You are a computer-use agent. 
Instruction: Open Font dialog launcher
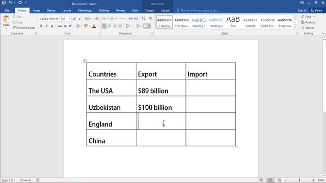pyautogui.click(x=98, y=34)
